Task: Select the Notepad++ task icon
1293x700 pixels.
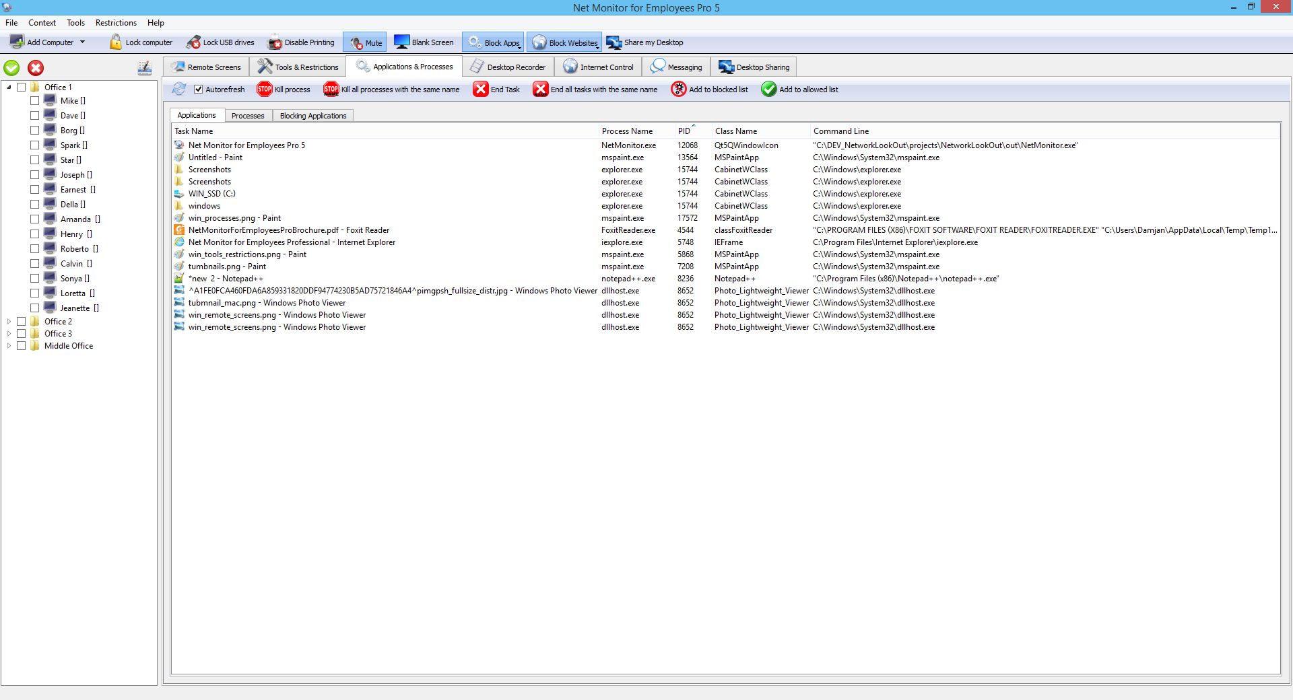Action: (x=179, y=279)
